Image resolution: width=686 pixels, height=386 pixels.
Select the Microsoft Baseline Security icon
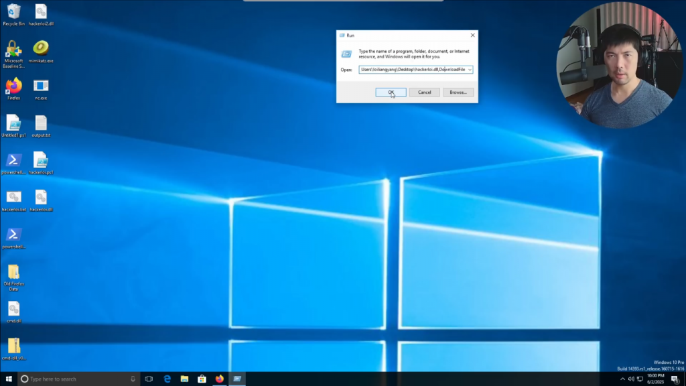tap(13, 50)
